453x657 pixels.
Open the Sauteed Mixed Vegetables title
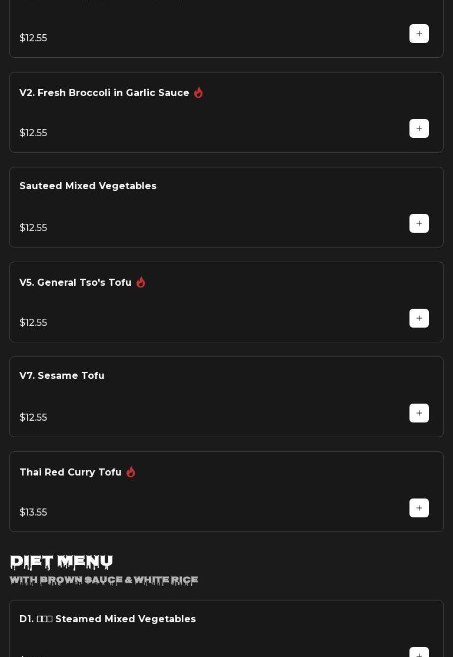point(88,186)
